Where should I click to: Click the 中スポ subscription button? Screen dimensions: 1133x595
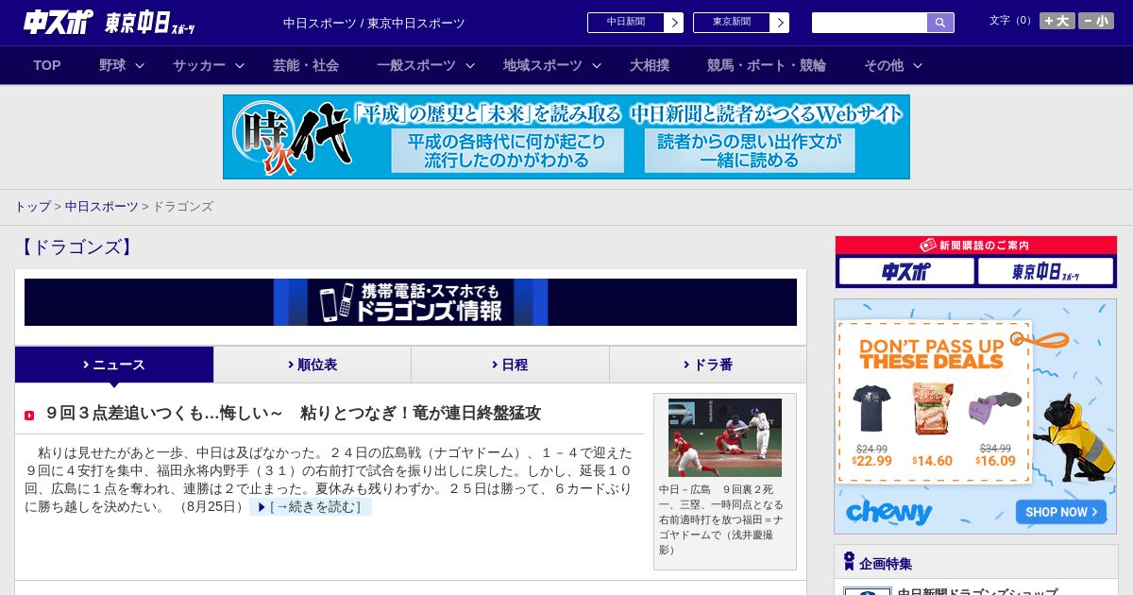[x=906, y=272]
